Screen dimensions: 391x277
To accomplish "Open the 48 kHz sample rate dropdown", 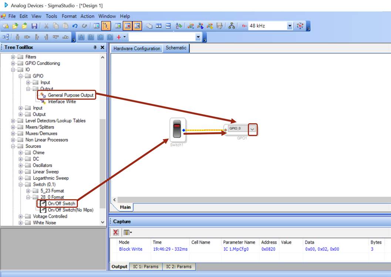I will pos(290,26).
